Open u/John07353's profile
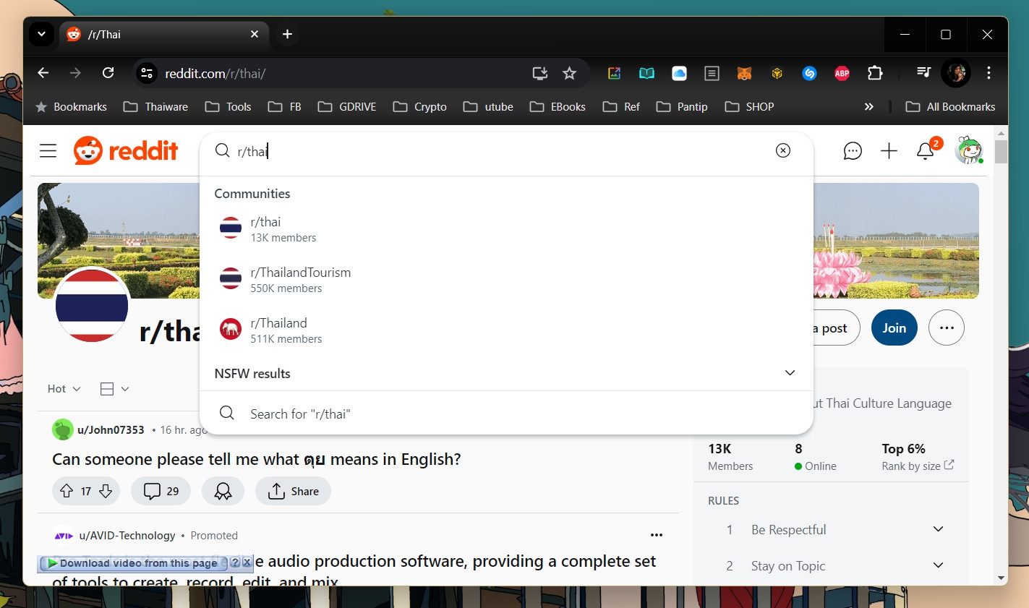 pyautogui.click(x=111, y=429)
